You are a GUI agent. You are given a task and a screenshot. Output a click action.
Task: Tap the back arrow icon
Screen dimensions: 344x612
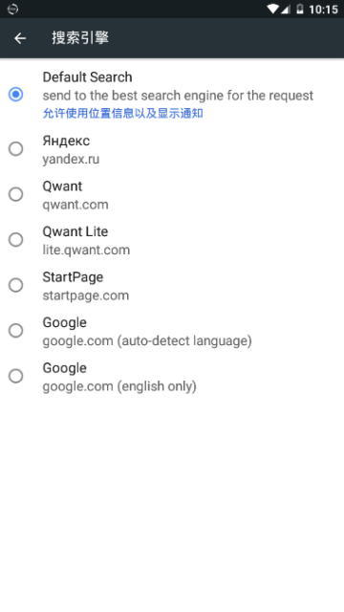[x=20, y=38]
